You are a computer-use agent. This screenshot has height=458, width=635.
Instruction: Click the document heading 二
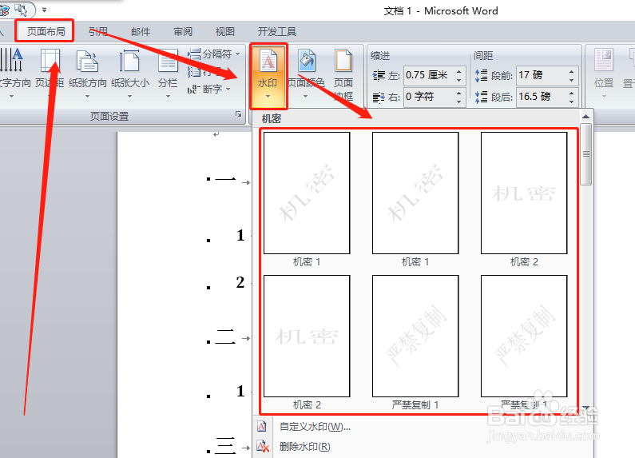click(225, 337)
